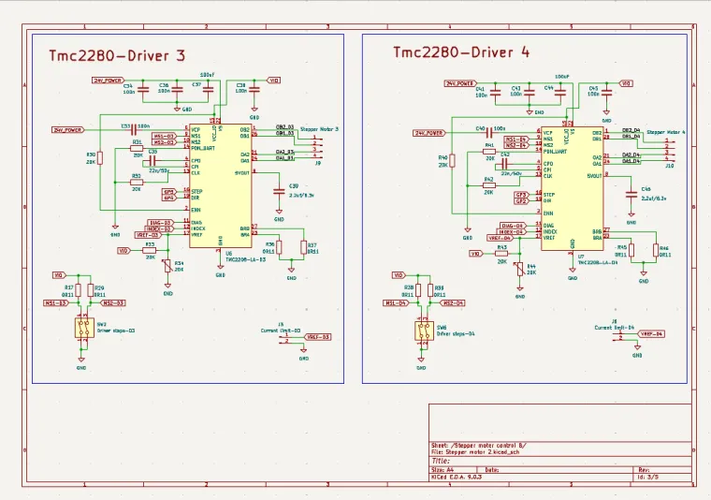Select the U7 TMC2208 driver chip symbol
Viewport: 711px width, 500px height.
[572, 187]
